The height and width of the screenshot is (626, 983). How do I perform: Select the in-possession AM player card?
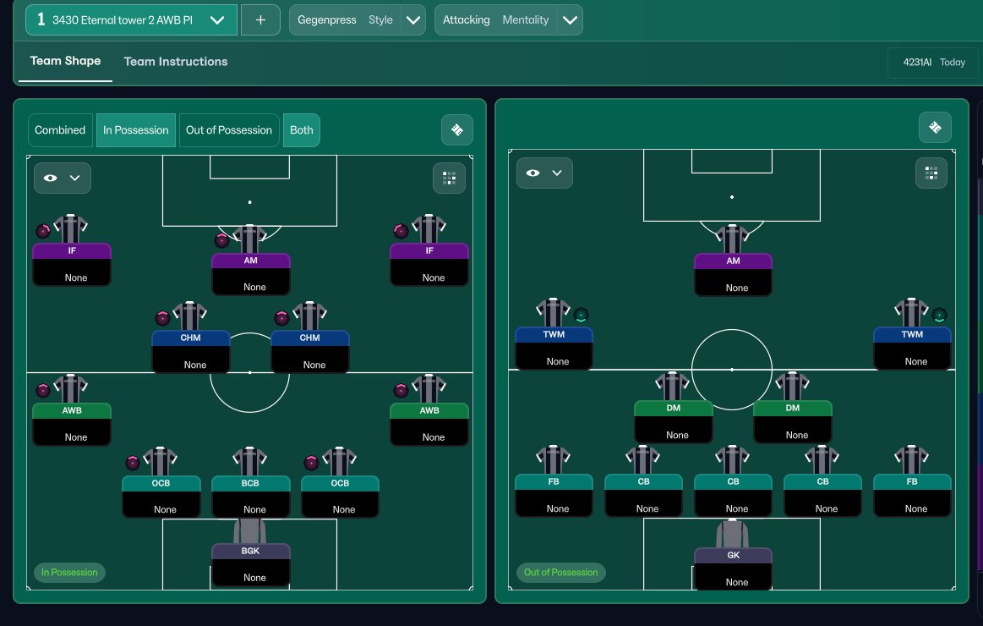(x=250, y=273)
